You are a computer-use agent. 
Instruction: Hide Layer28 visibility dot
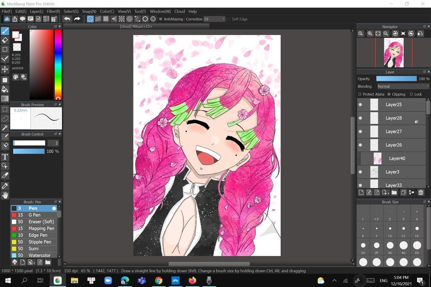click(360, 118)
